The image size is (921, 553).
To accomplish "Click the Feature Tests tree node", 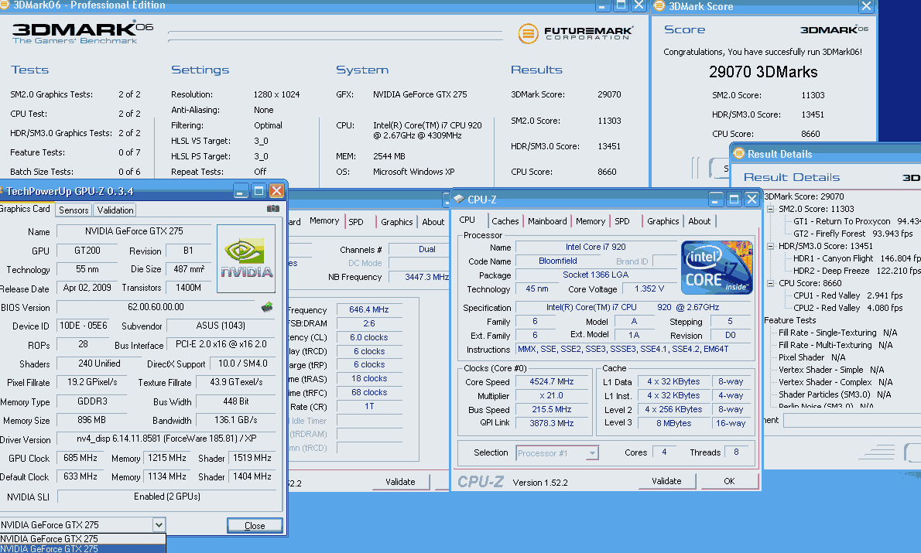I will [x=790, y=320].
